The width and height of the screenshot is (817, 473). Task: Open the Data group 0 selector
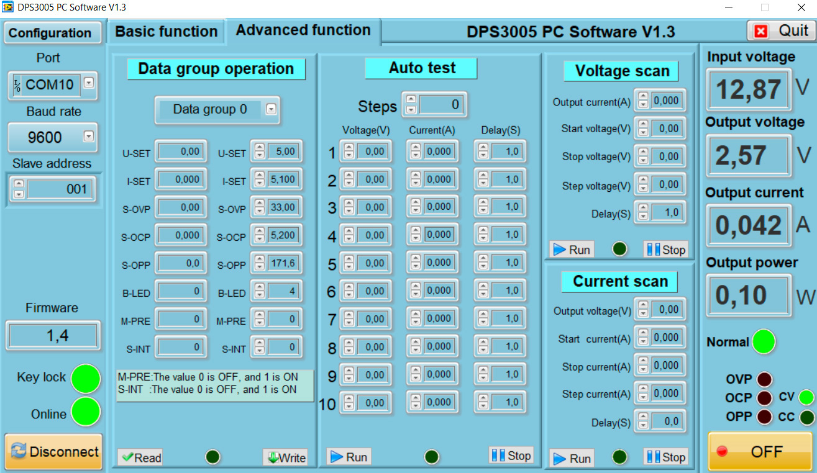click(x=271, y=110)
